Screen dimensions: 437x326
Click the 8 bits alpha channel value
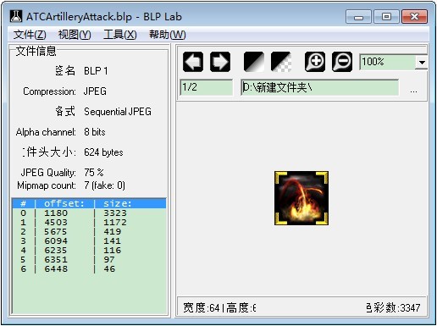click(95, 132)
